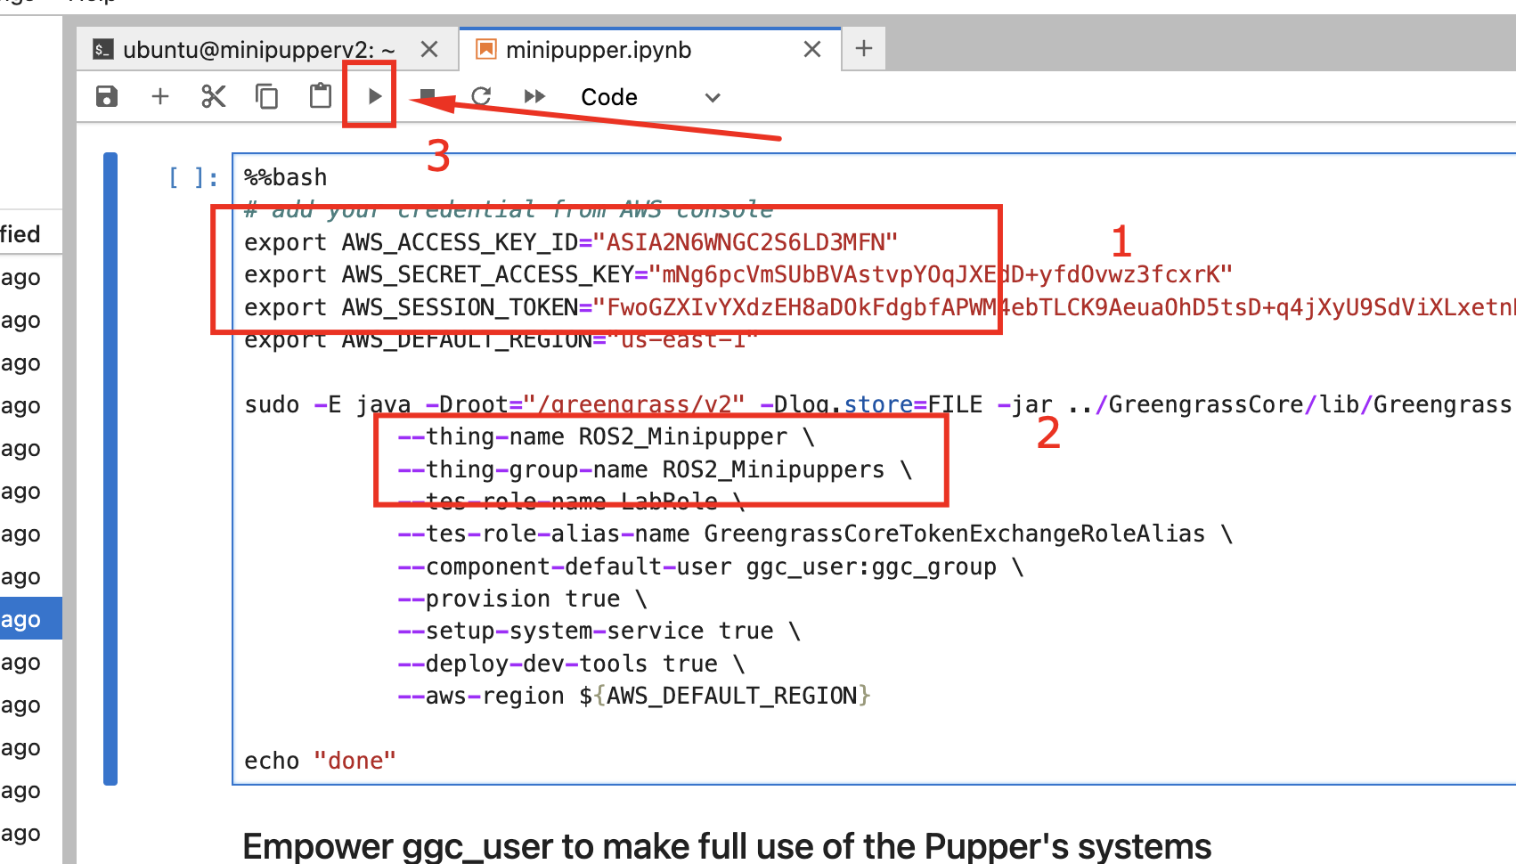
Task: Close the ubuntu@minipupperv2 terminal tab
Action: [429, 50]
